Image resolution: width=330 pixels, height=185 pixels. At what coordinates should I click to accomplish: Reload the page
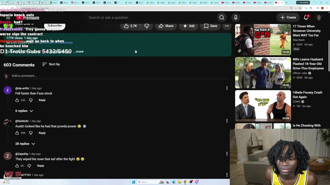12,8
